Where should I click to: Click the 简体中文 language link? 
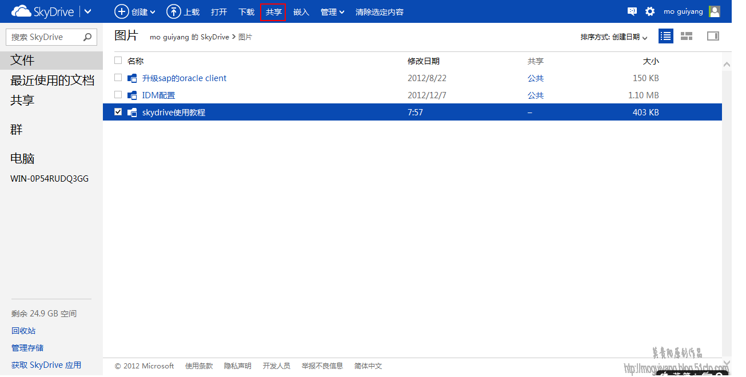(368, 366)
